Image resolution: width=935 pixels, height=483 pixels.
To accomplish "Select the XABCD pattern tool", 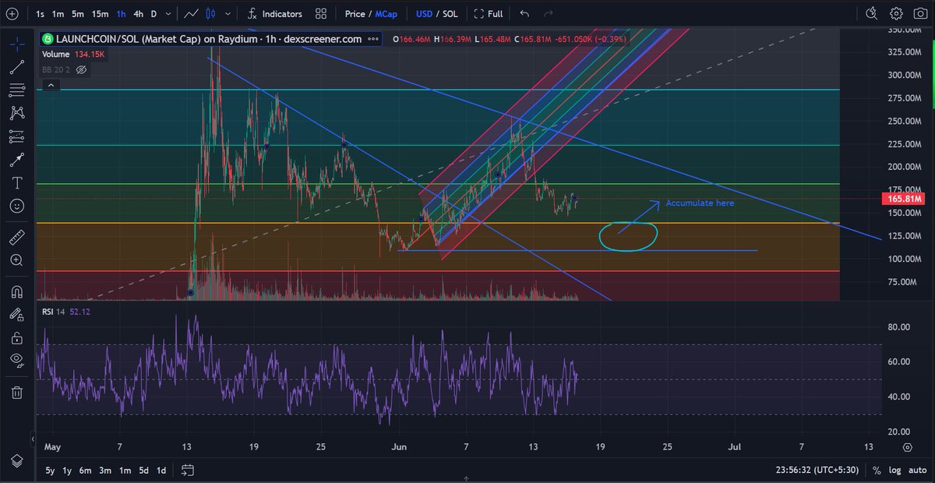I will pyautogui.click(x=16, y=114).
